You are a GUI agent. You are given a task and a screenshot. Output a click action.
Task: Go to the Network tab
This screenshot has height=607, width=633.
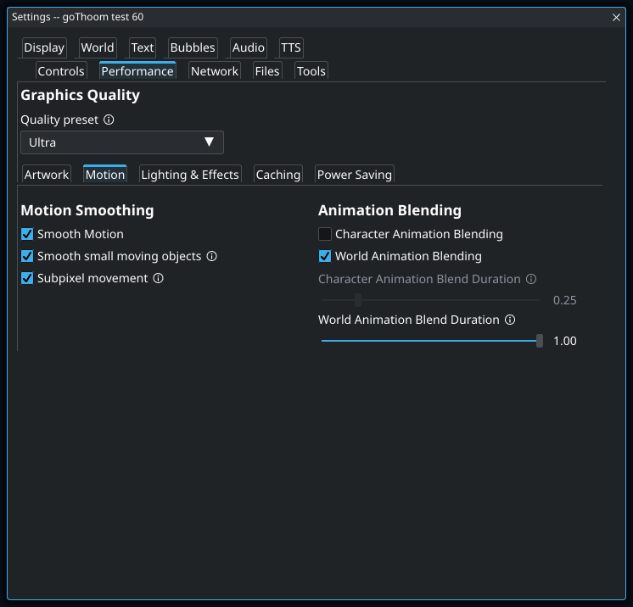tap(215, 71)
